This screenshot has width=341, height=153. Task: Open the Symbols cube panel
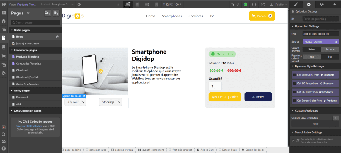[x=3, y=21]
